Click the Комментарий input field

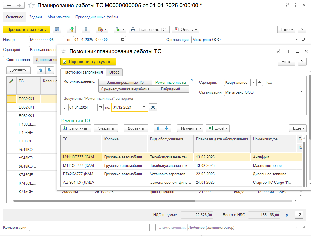pos(89,227)
